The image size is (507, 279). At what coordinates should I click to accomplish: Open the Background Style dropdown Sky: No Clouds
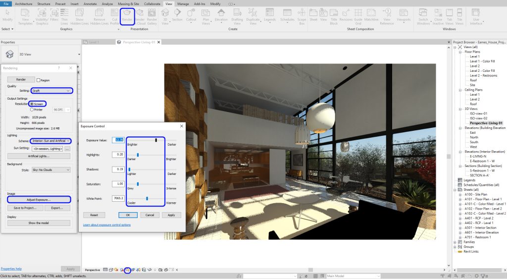[51, 170]
